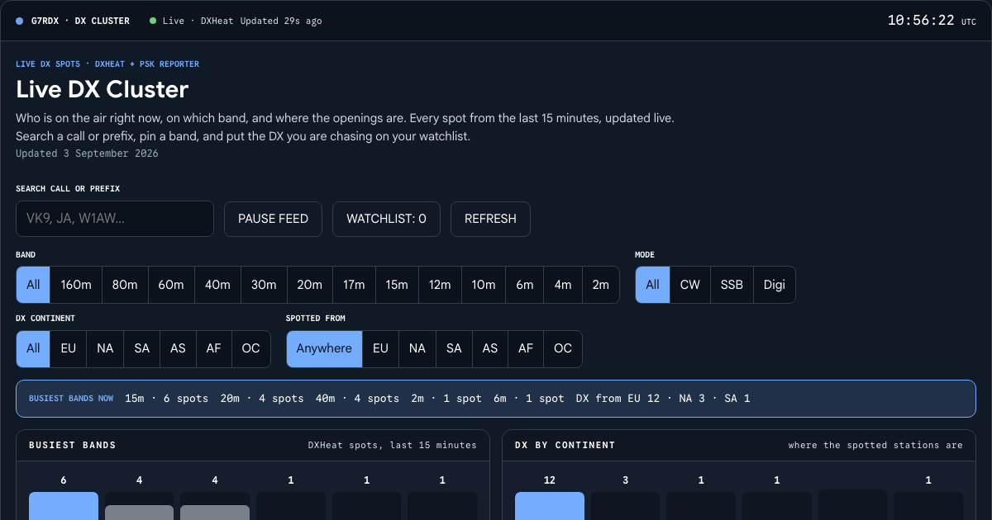The width and height of the screenshot is (992, 520).
Task: Select the 20m band filter
Action: tap(310, 285)
